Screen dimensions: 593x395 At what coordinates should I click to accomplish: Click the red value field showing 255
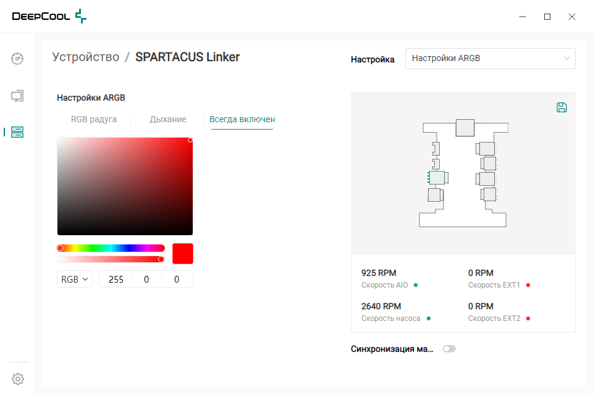[116, 280]
